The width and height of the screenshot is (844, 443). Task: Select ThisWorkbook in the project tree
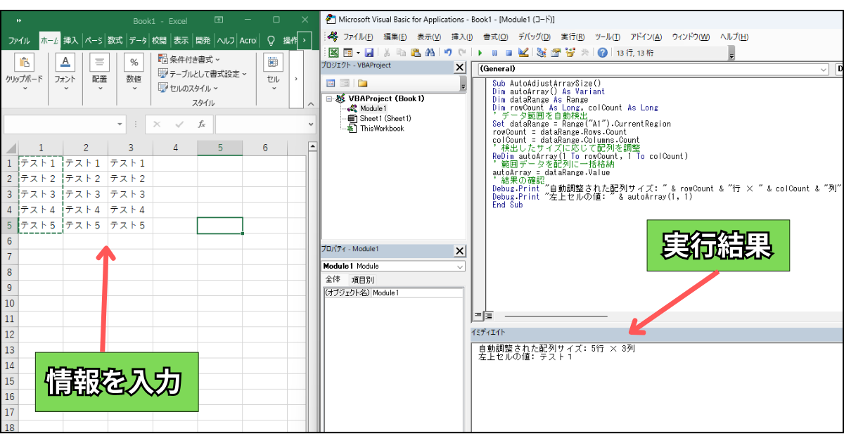point(382,129)
